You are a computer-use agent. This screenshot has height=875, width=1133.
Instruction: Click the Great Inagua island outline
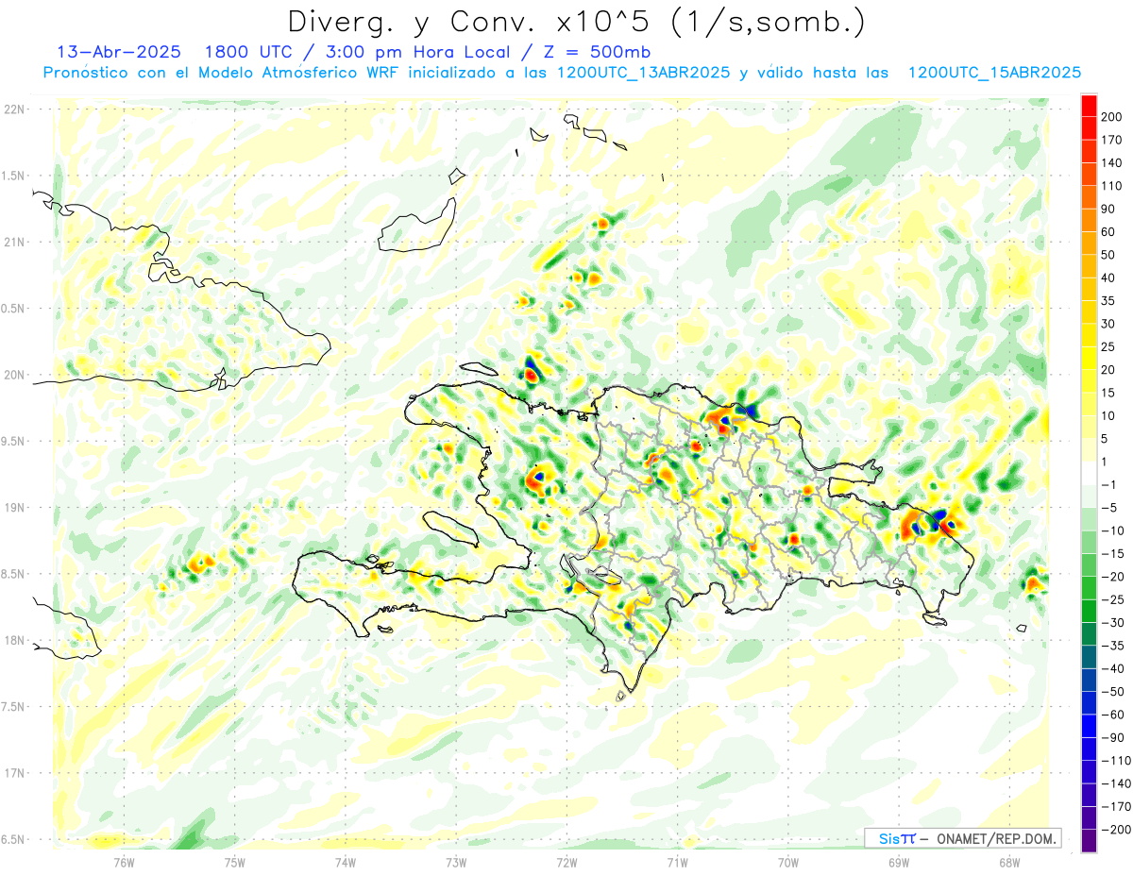coord(419,226)
